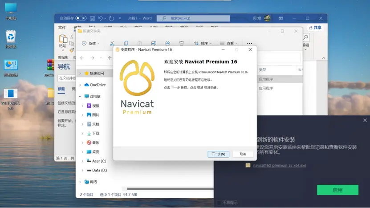This screenshot has height=208, width=370.
Task: Select OneDrive in Explorer tree
Action: [95, 85]
